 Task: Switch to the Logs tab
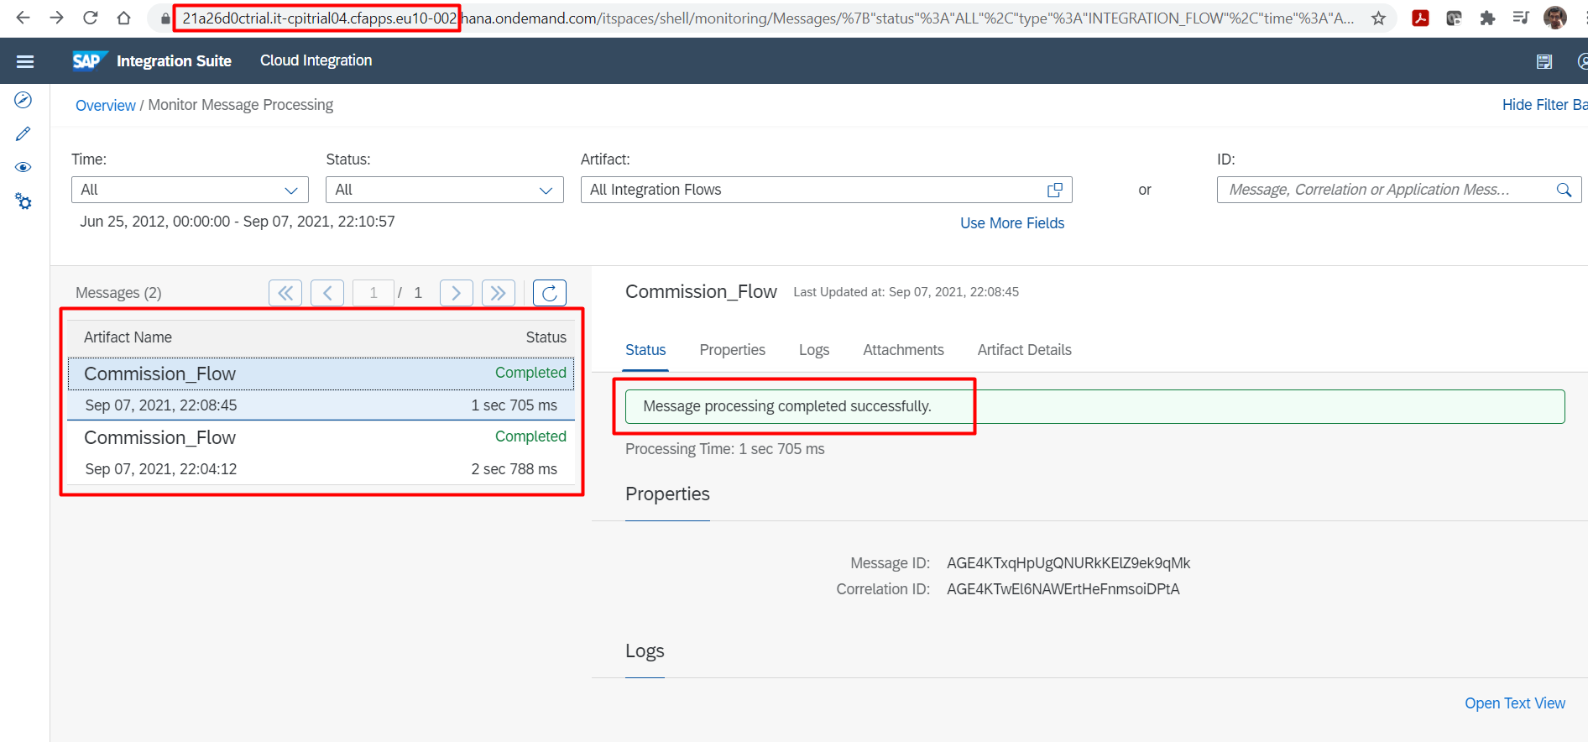814,350
